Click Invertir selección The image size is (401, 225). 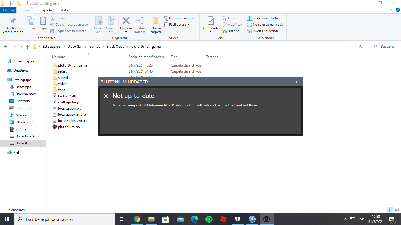[x=263, y=31]
